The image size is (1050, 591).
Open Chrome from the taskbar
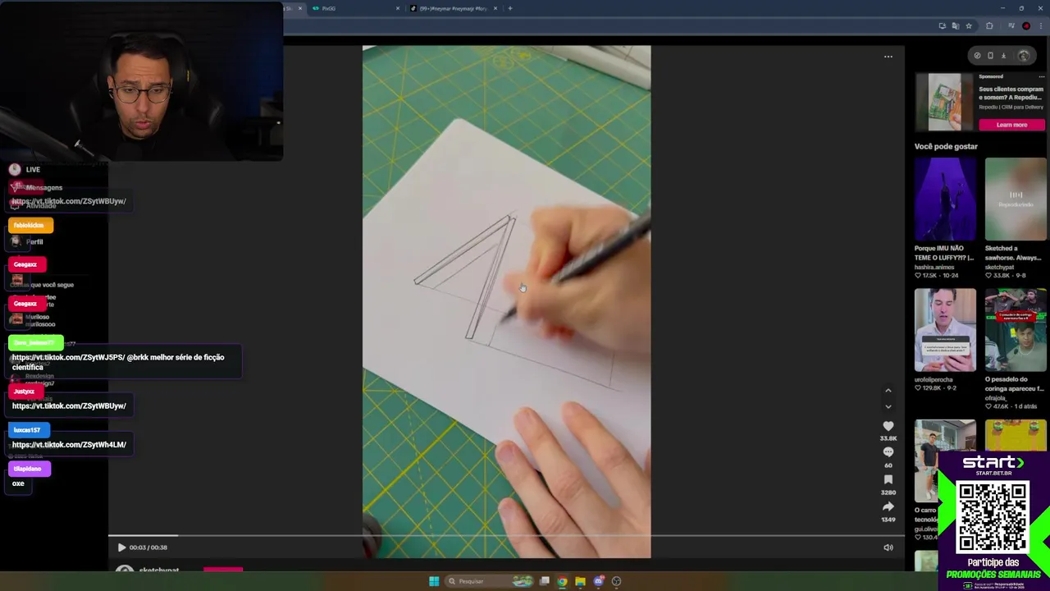click(562, 581)
